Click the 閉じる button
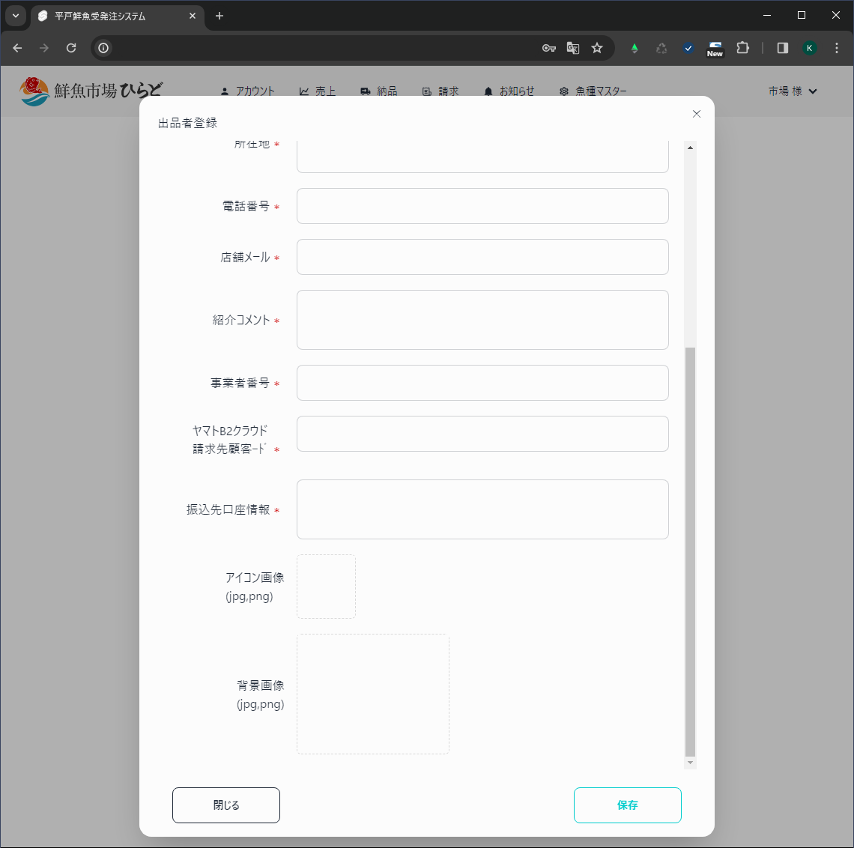This screenshot has height=848, width=854. pyautogui.click(x=226, y=805)
